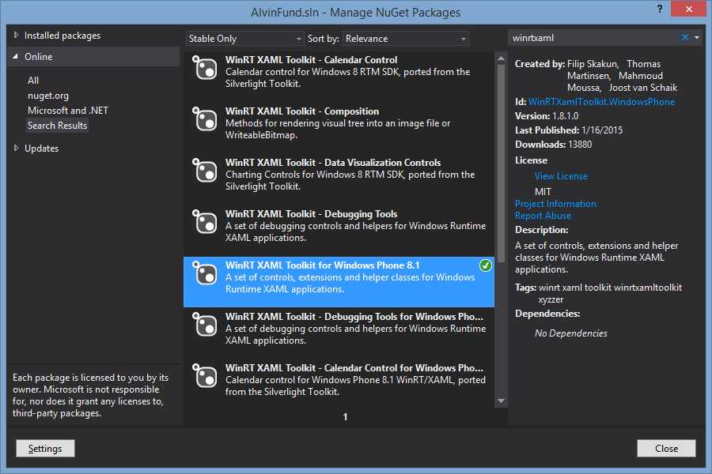
Task: Clear the winrtxaml search text with X
Action: (685, 38)
